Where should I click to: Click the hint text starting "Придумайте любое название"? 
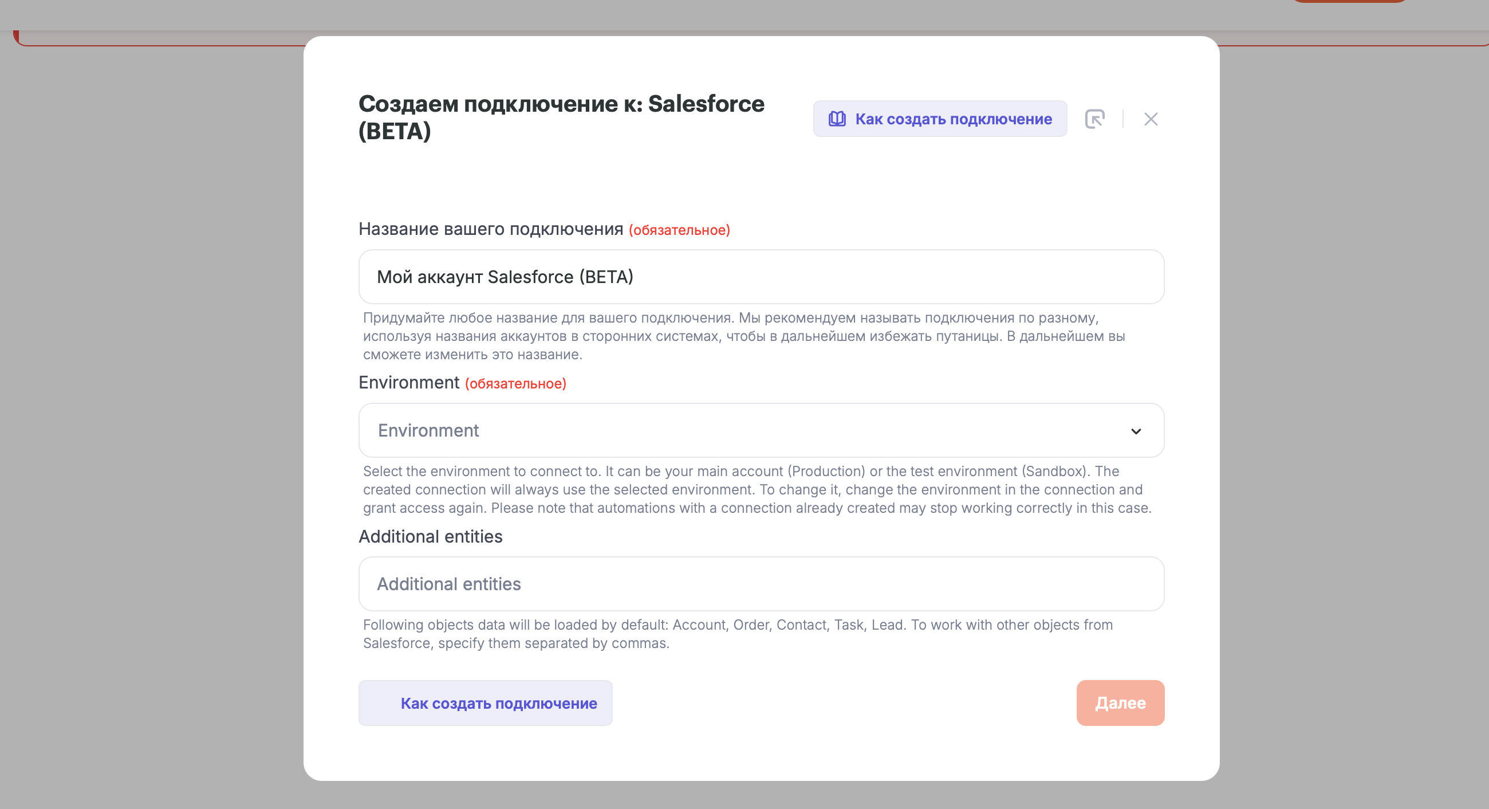pos(744,336)
